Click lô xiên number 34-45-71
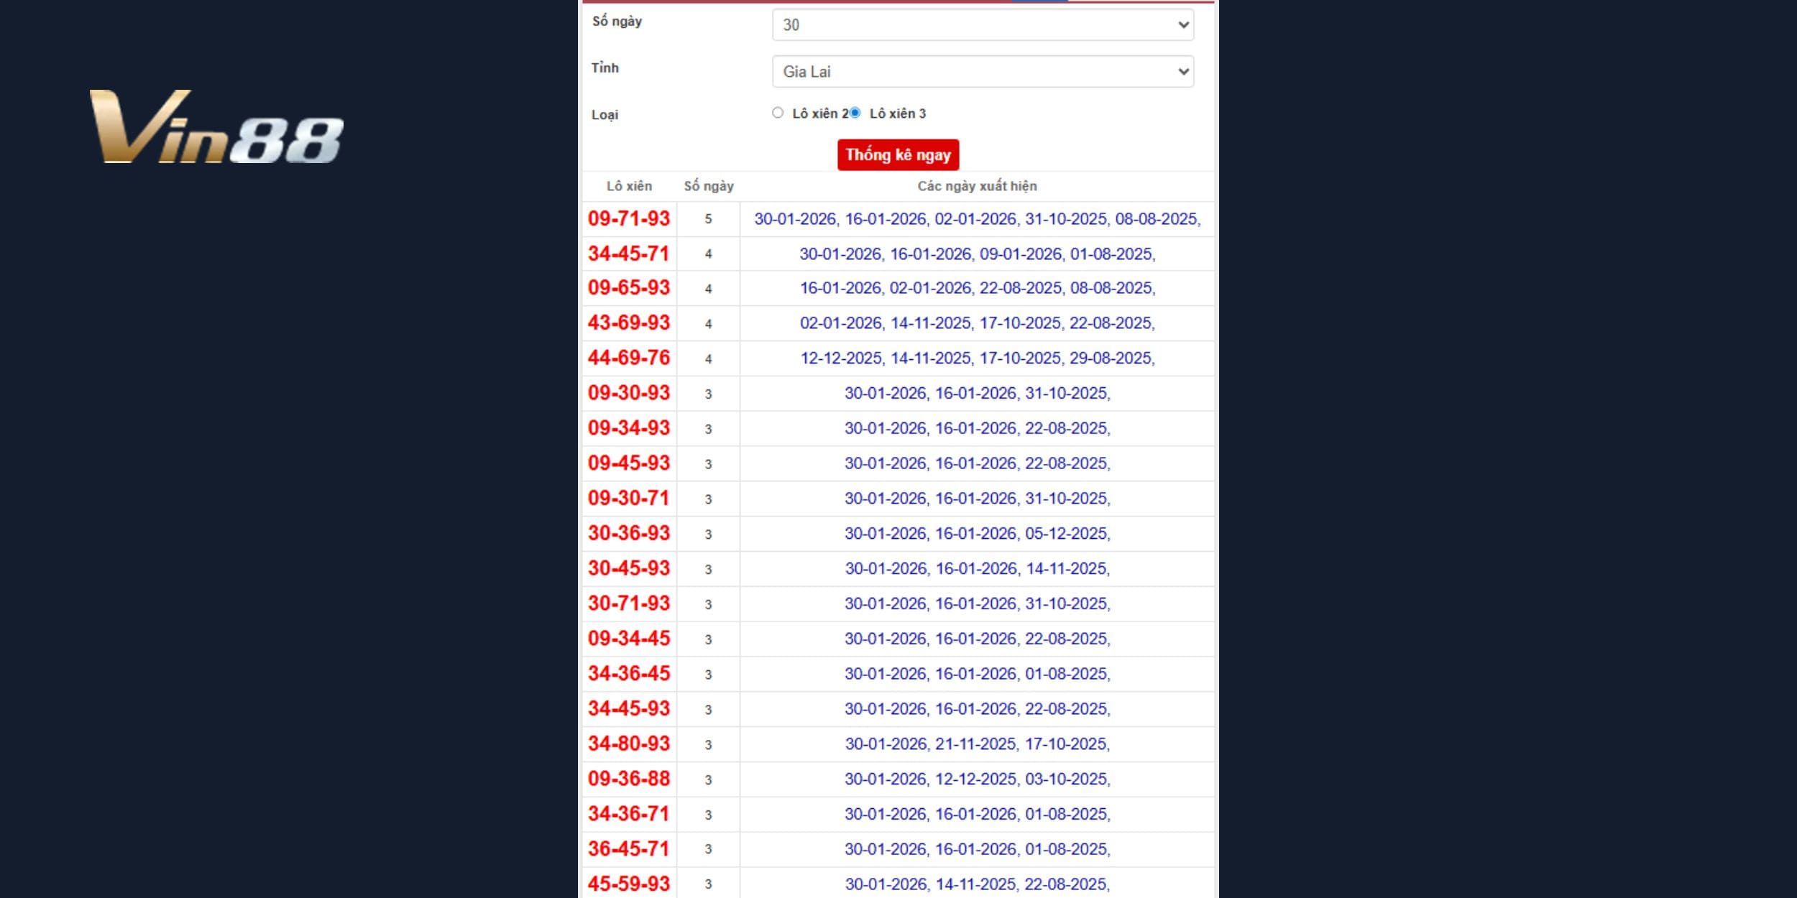 [628, 254]
